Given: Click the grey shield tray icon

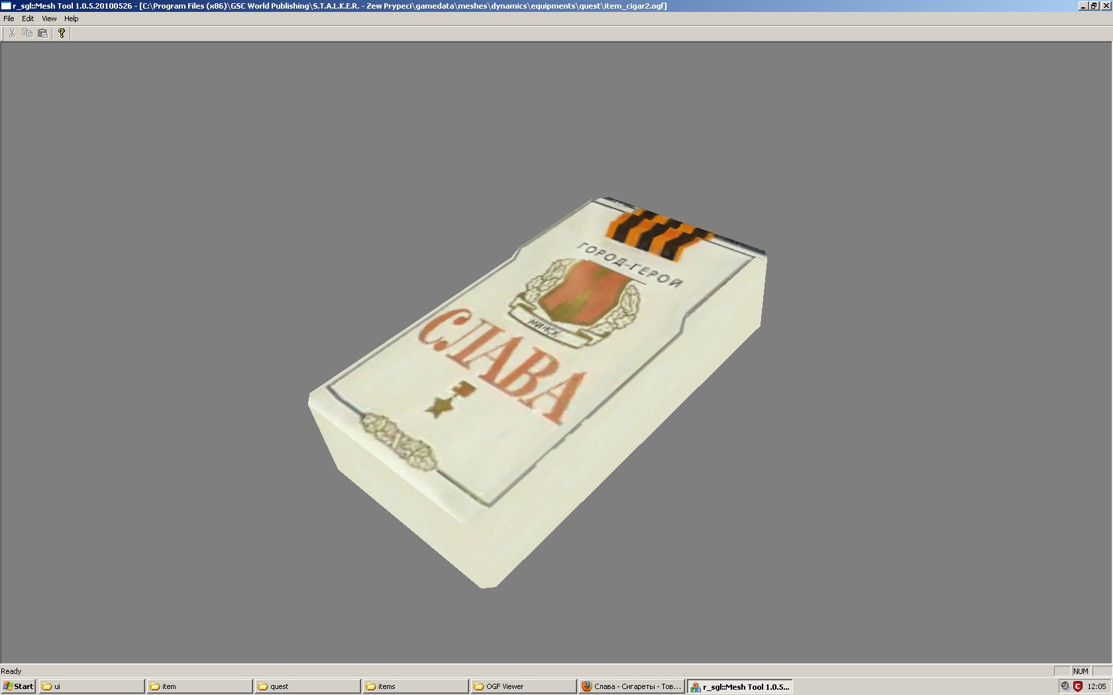Looking at the screenshot, I should pos(1065,686).
